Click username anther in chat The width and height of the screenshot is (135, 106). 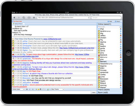tap(25, 41)
